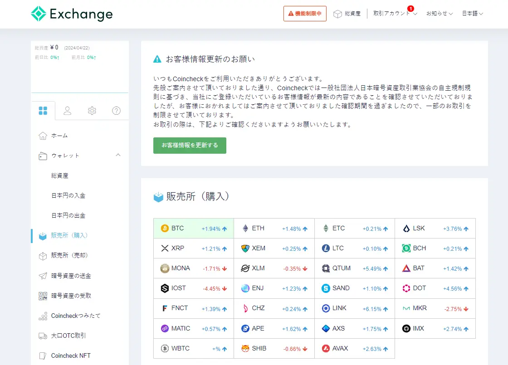Click the DOT coin icon
This screenshot has height=365, width=508.
[406, 288]
